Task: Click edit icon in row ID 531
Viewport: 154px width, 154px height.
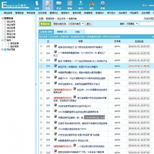Action: click(x=55, y=71)
